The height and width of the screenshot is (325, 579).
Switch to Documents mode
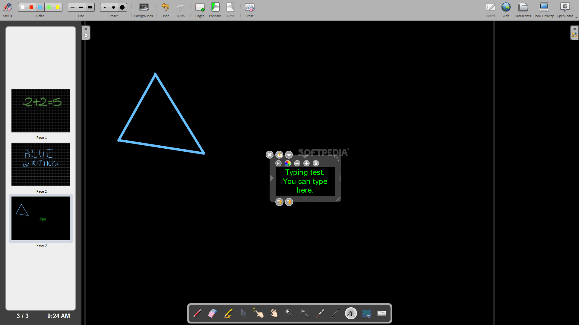(523, 10)
